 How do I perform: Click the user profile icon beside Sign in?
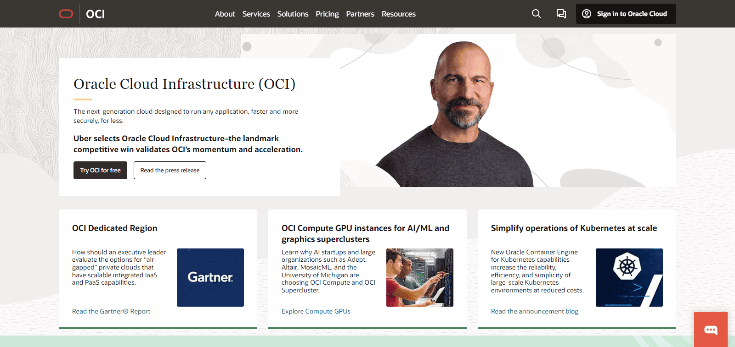click(x=587, y=14)
